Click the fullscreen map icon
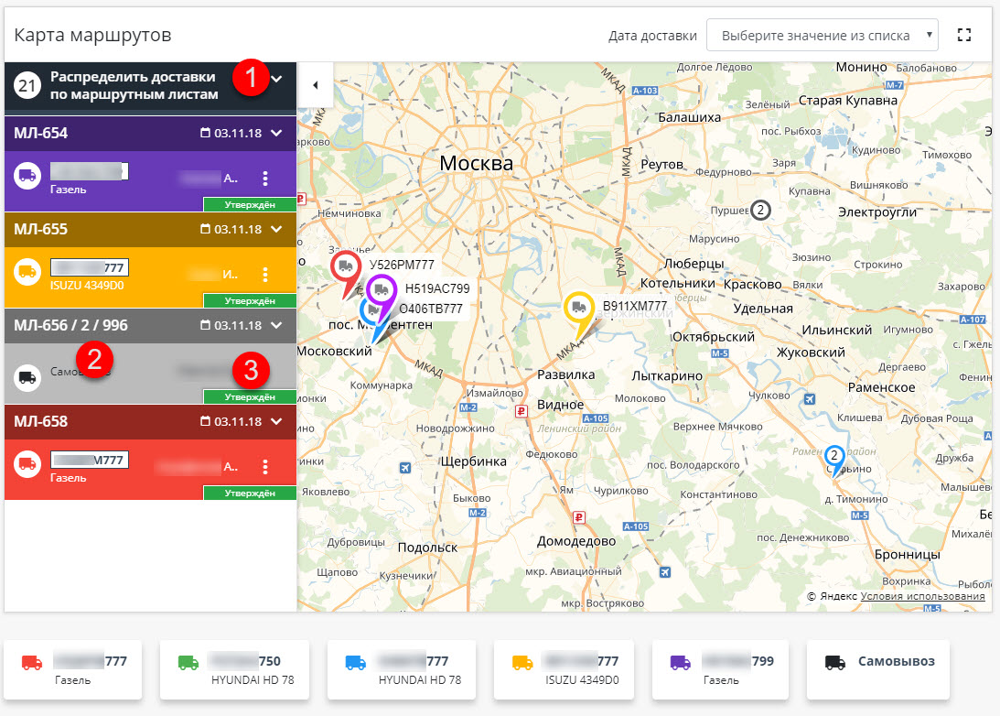The height and width of the screenshot is (716, 1000). pos(962,36)
